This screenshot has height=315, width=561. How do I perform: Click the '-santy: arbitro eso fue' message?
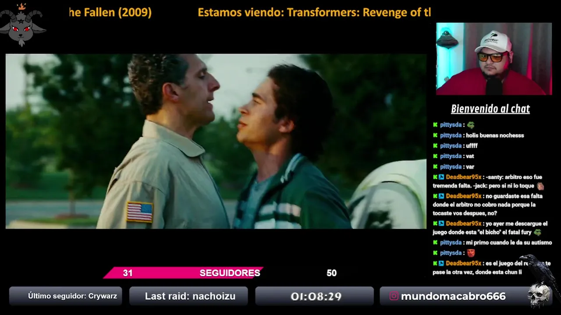(x=488, y=182)
